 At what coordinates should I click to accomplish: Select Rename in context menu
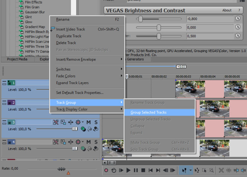87,19
